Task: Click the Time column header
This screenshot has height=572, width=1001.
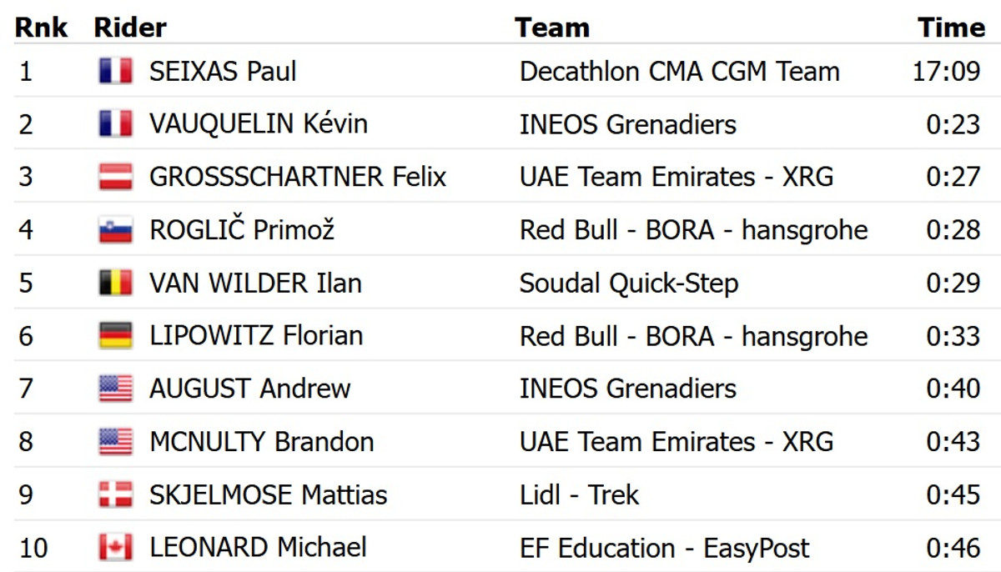Action: pyautogui.click(x=951, y=28)
